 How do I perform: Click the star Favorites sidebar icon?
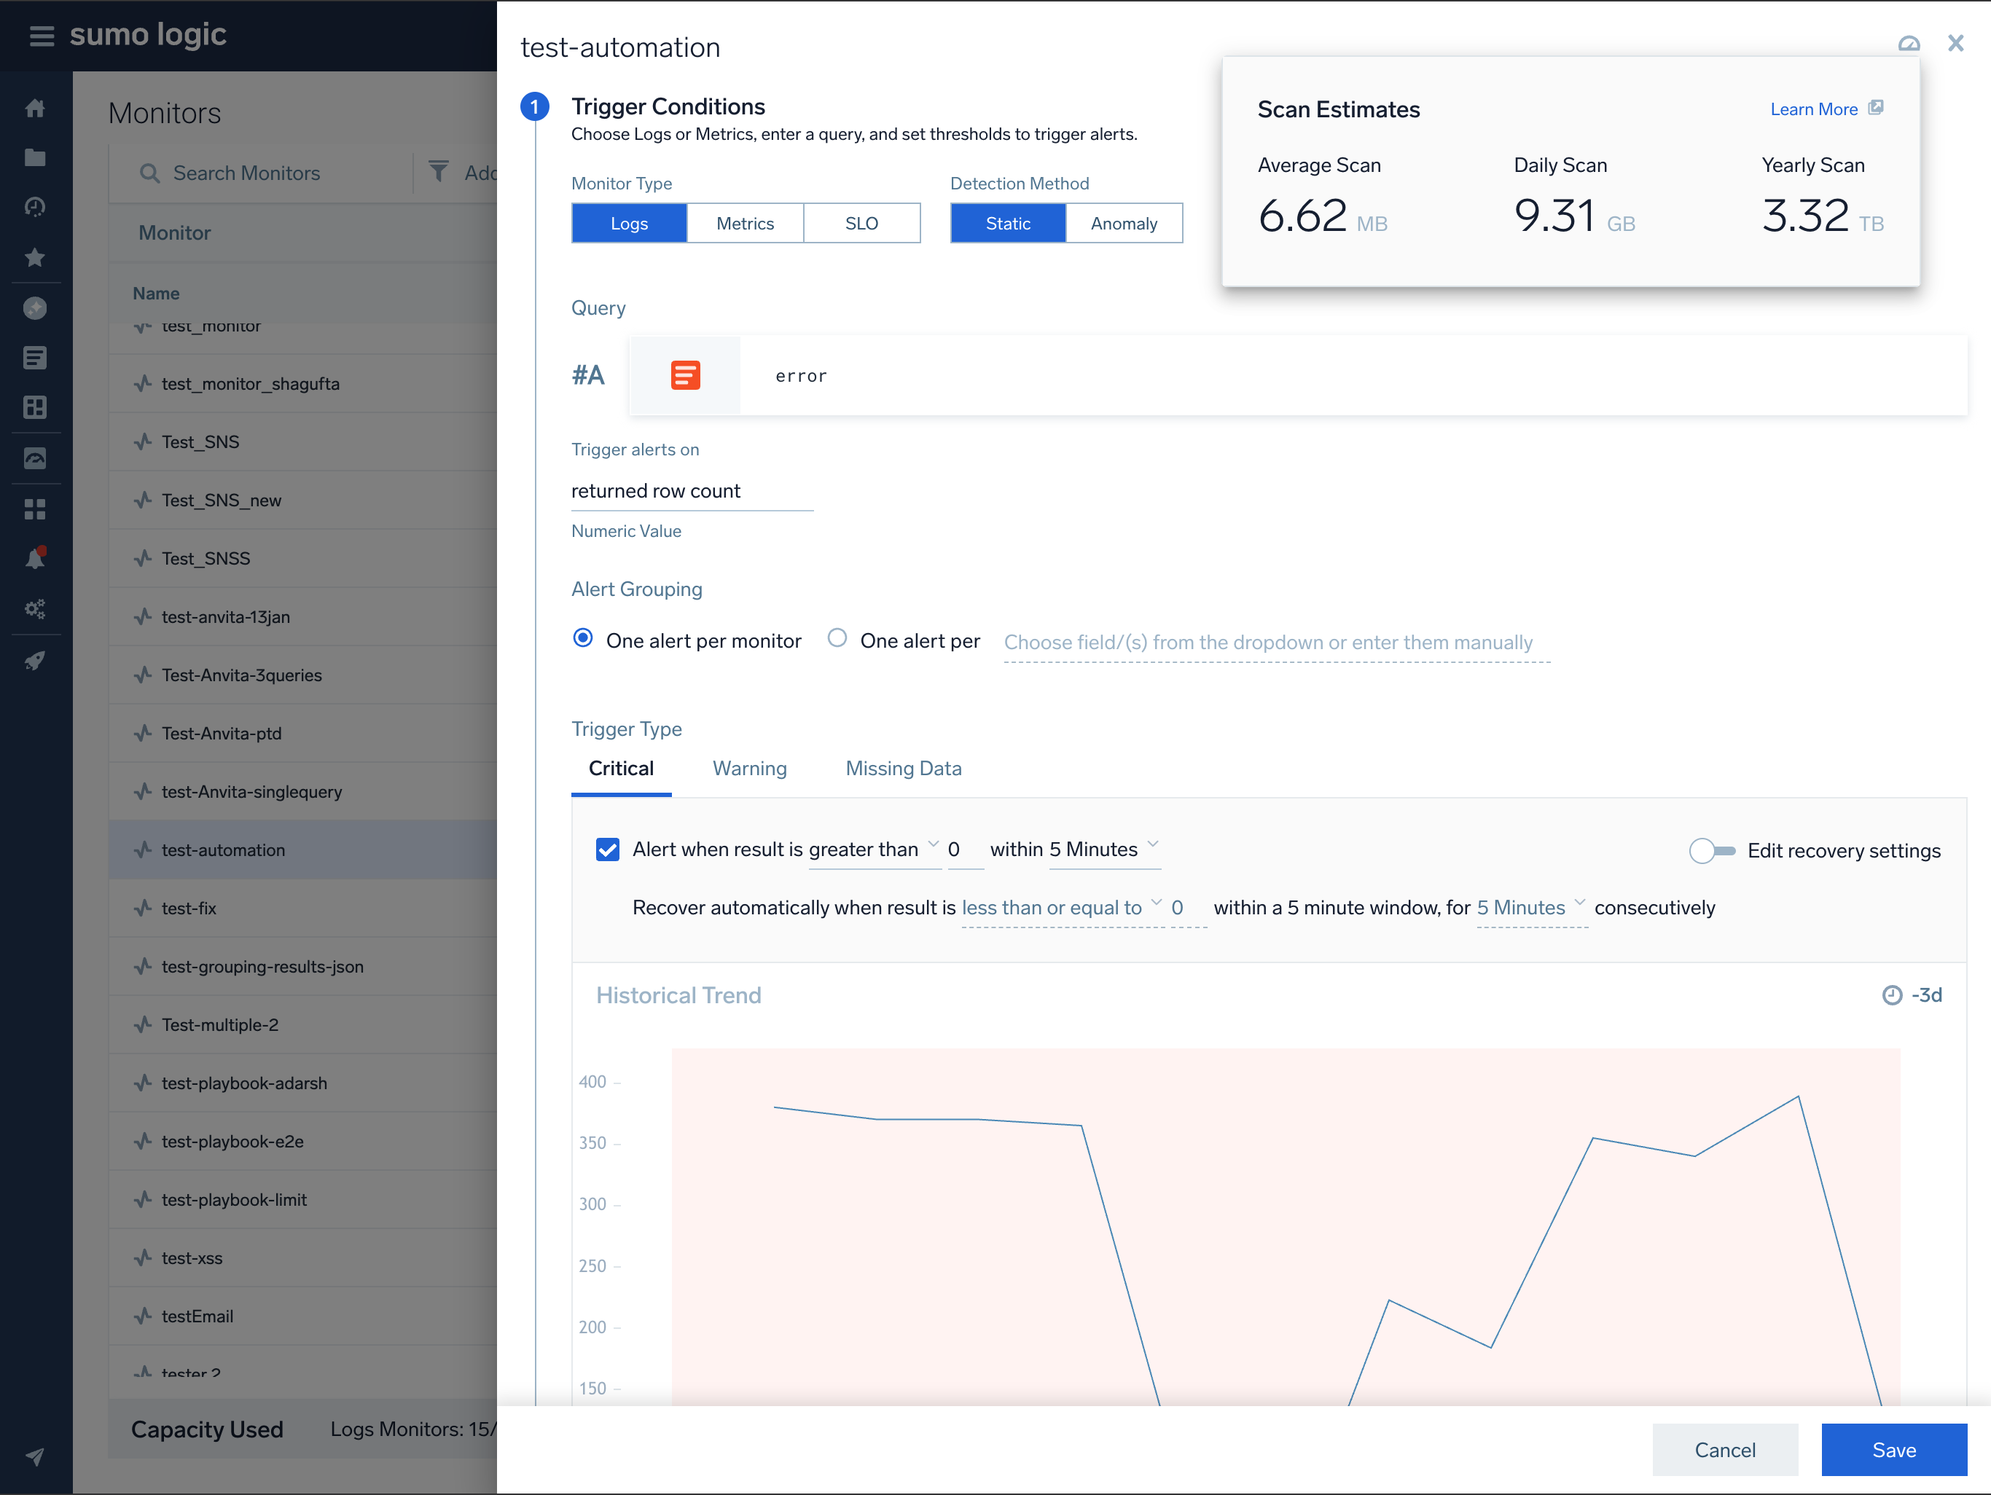(35, 259)
